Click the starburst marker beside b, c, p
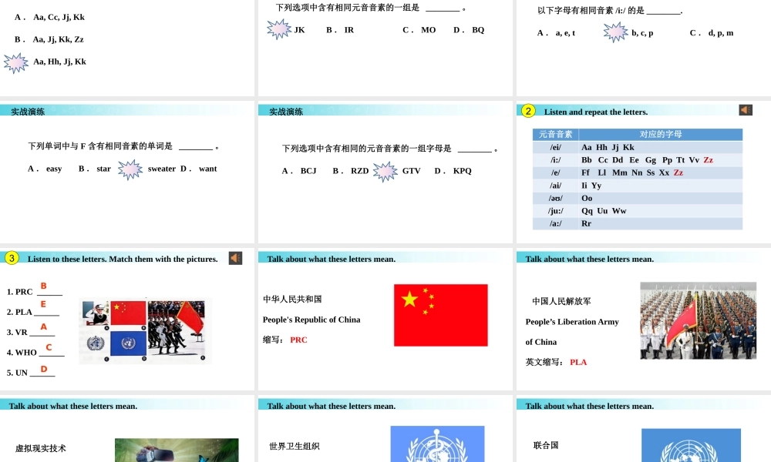Image resolution: width=771 pixels, height=462 pixels. coord(615,32)
